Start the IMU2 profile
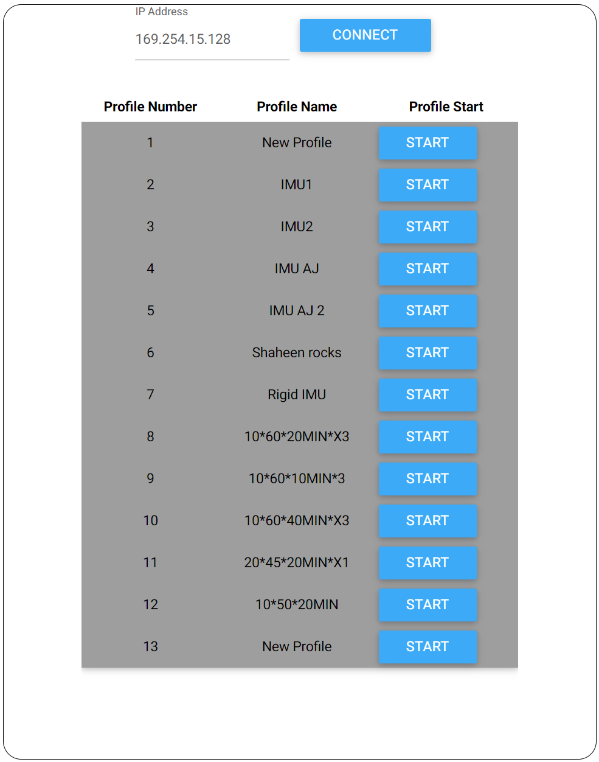This screenshot has height=762, width=599. click(427, 227)
